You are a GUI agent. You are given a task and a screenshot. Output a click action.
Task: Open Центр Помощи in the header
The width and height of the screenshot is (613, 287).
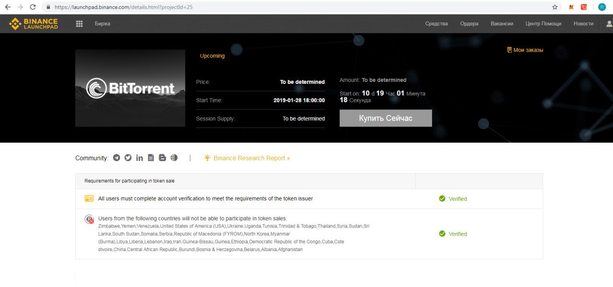coord(543,23)
